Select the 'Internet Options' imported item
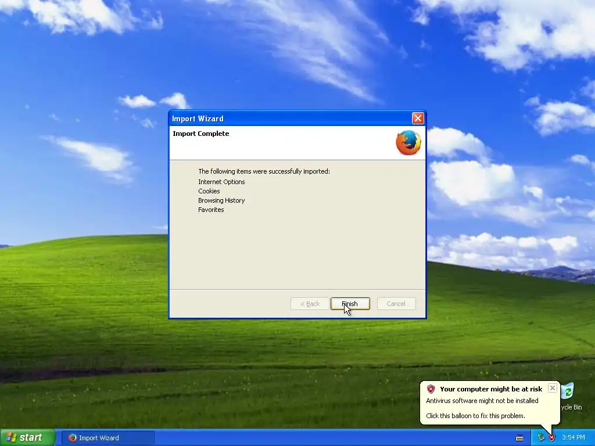The width and height of the screenshot is (595, 446). click(x=221, y=182)
